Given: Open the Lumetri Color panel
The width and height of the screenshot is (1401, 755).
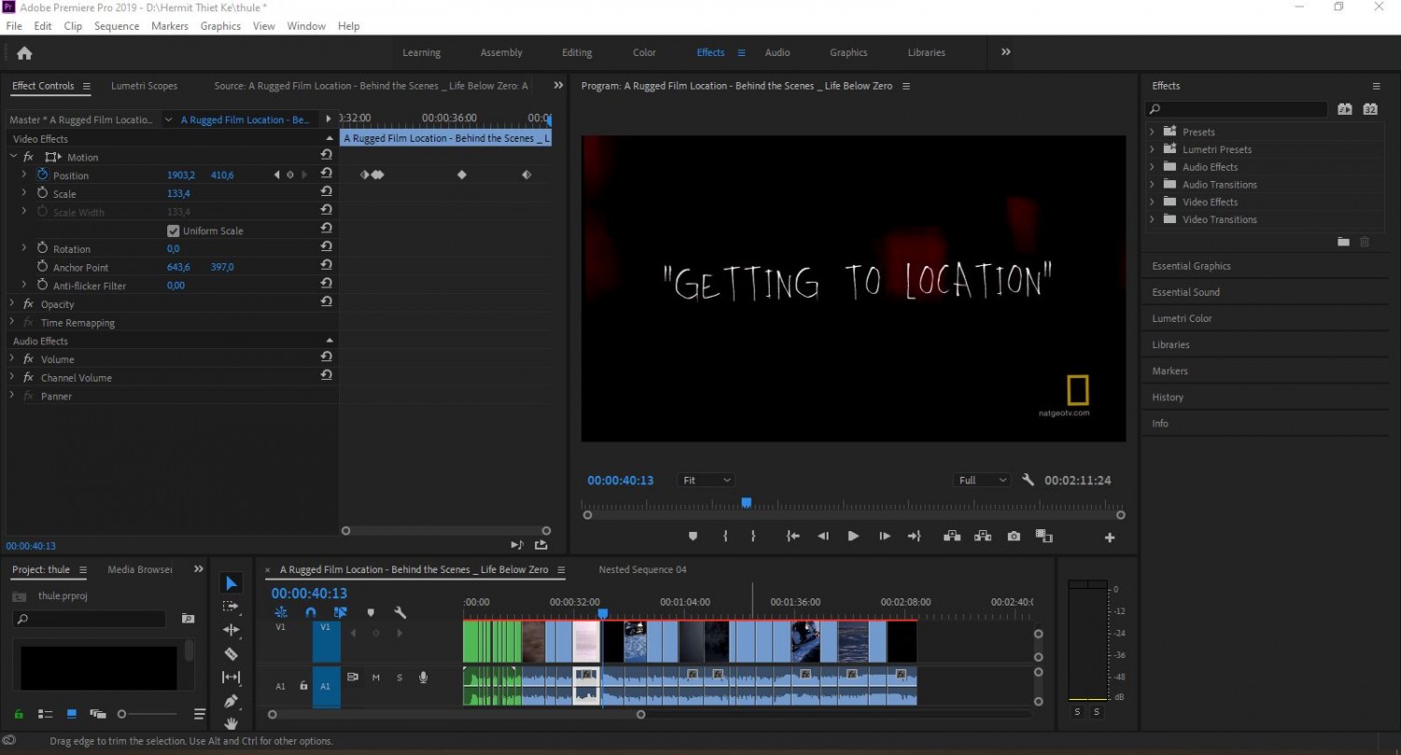Looking at the screenshot, I should [1182, 318].
